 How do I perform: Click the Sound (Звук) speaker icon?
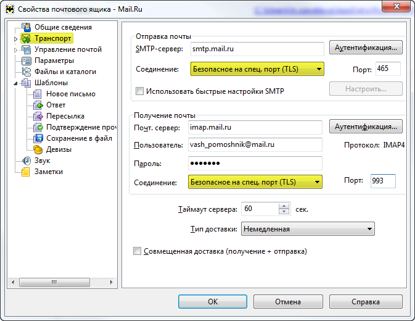pos(26,160)
